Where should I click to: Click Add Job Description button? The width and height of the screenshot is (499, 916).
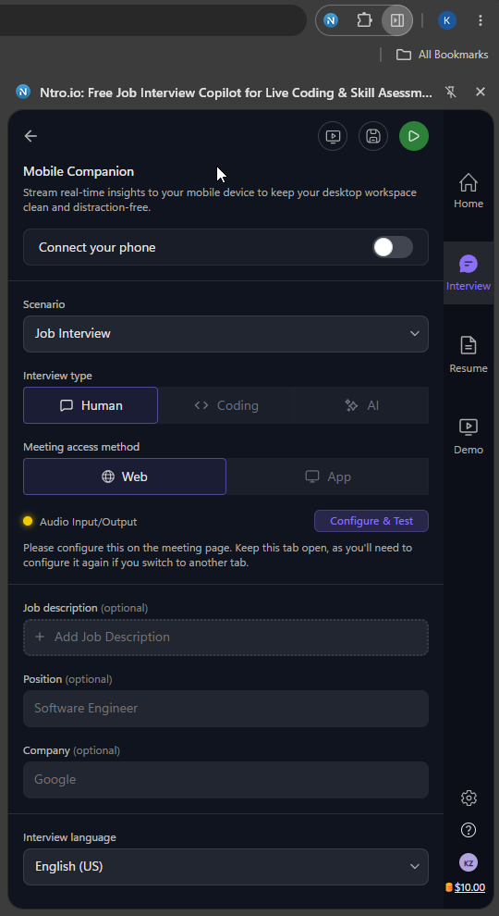click(225, 637)
